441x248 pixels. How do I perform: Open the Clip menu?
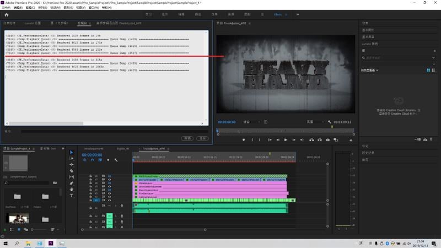30,8
